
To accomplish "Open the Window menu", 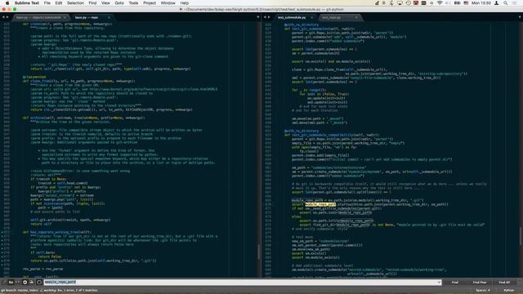I will point(168,3).
